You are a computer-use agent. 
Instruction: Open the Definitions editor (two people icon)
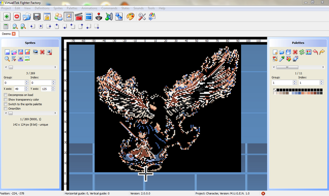(x=58, y=16)
